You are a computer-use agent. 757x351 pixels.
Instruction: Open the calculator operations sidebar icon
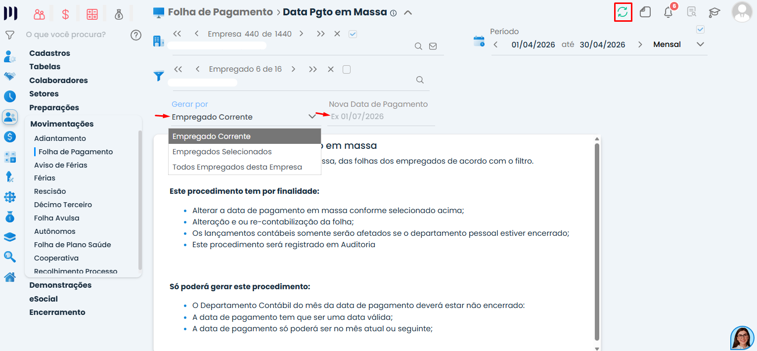tap(9, 157)
